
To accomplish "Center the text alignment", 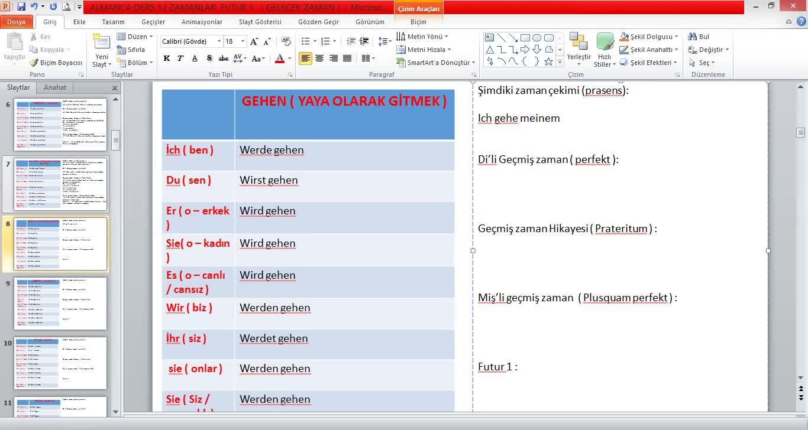I will click(319, 58).
